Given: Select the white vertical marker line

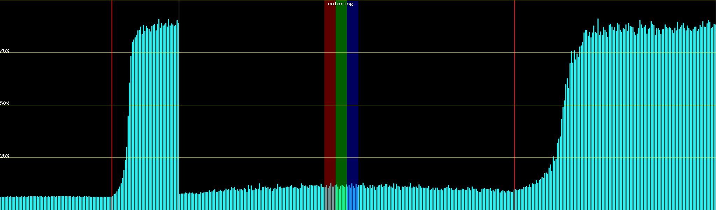Looking at the screenshot, I should click(179, 105).
